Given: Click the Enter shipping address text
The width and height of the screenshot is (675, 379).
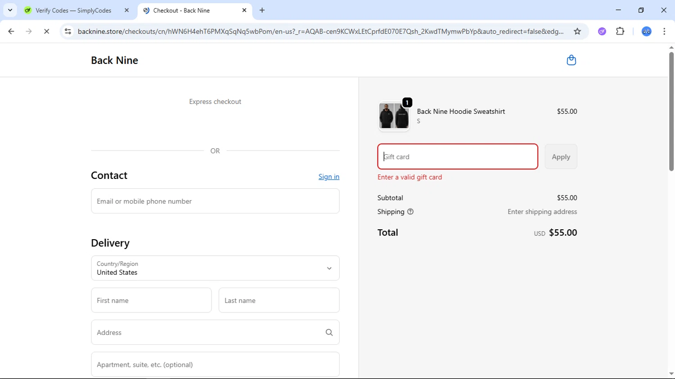Looking at the screenshot, I should (x=542, y=212).
